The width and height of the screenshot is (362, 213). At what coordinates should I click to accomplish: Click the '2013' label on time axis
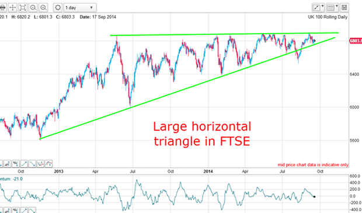click(x=58, y=171)
